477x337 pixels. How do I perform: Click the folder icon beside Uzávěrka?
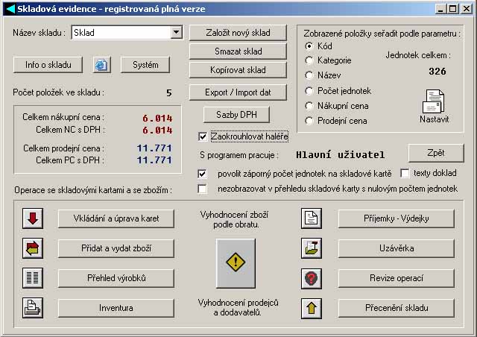coord(312,248)
